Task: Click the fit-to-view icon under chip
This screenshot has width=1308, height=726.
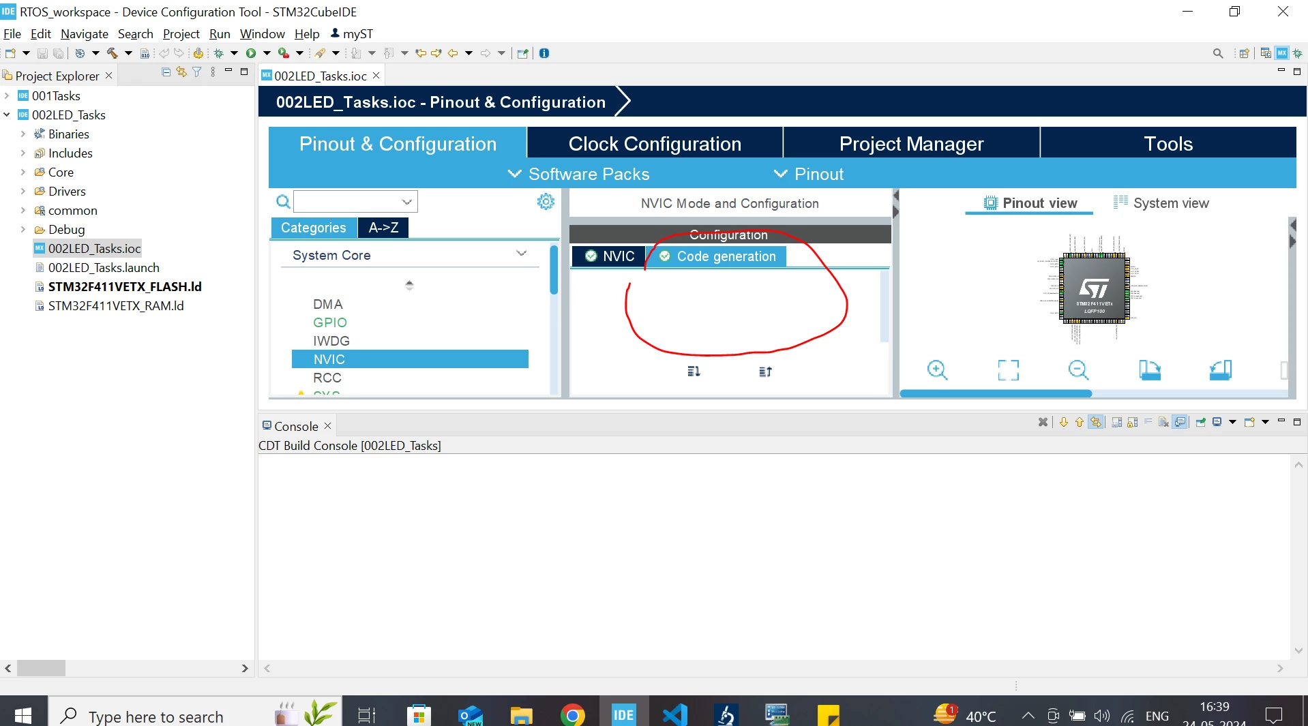Action: click(x=1008, y=370)
